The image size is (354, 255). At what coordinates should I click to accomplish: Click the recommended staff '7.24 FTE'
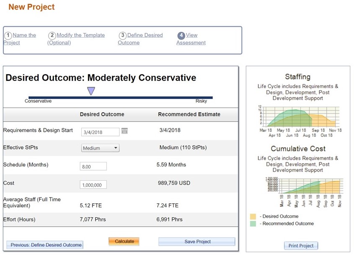click(167, 205)
